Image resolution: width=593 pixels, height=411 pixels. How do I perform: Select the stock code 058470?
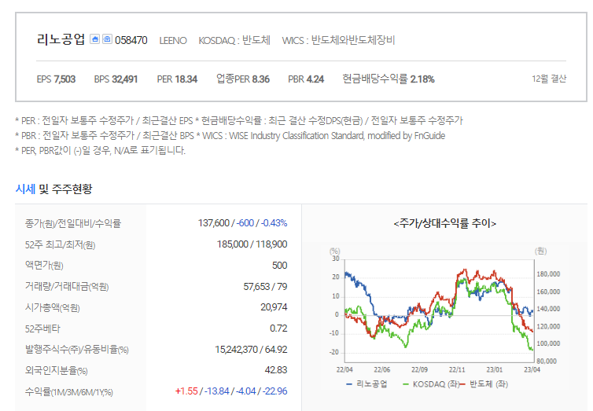click(x=131, y=40)
